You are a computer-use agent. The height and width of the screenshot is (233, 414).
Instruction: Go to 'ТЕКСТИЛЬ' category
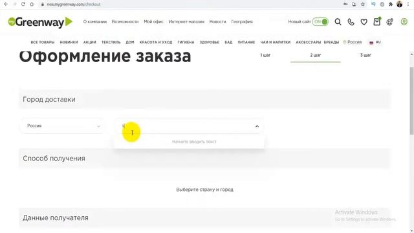(x=111, y=42)
